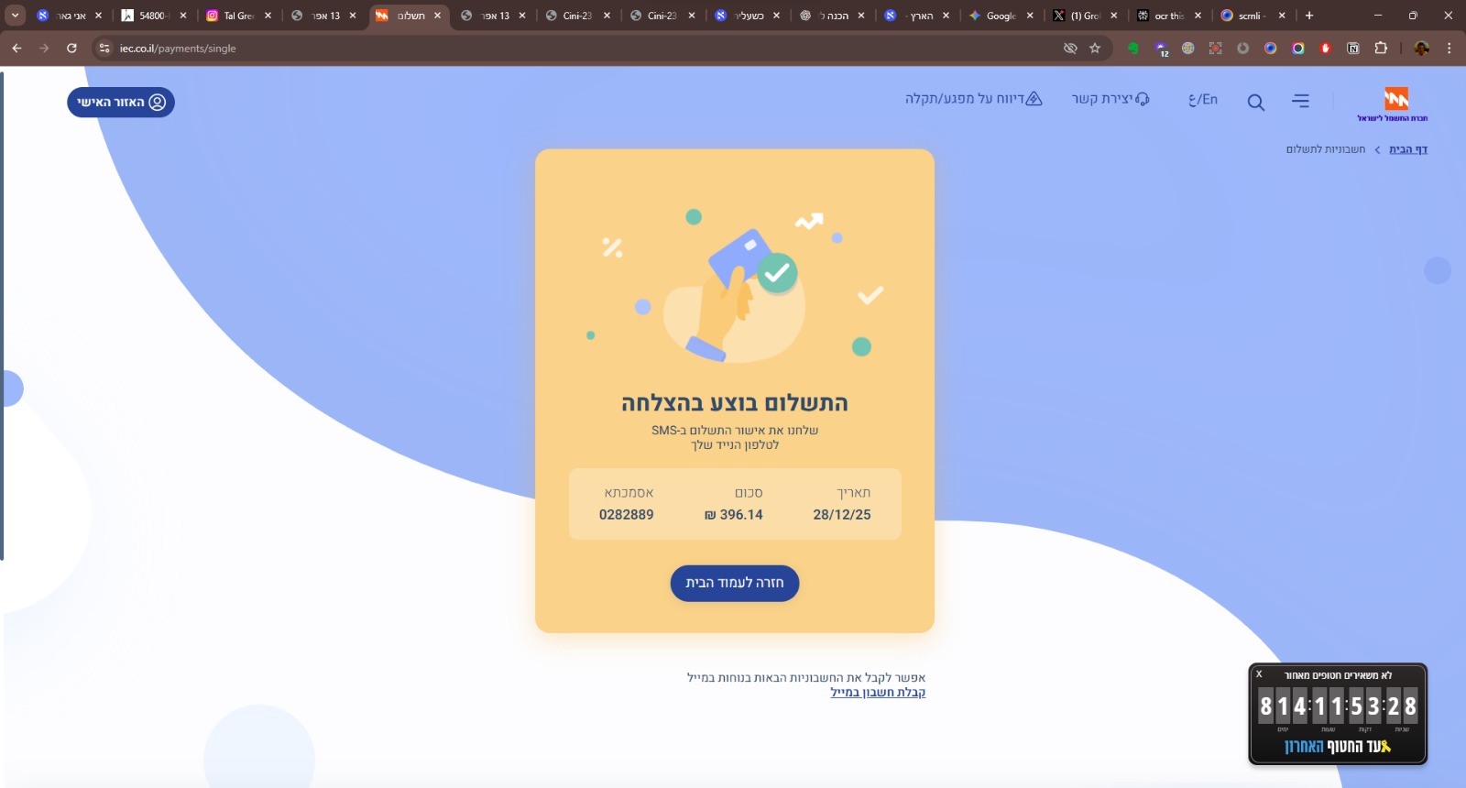
Task: Click the report hazard/fault warning icon
Action: tap(1034, 99)
